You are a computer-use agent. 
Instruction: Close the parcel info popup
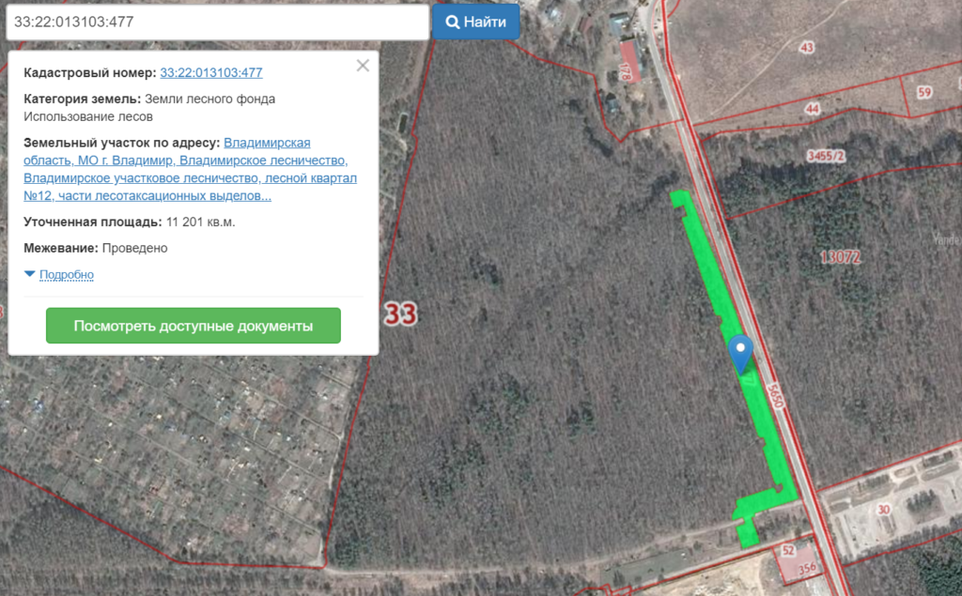pos(363,66)
